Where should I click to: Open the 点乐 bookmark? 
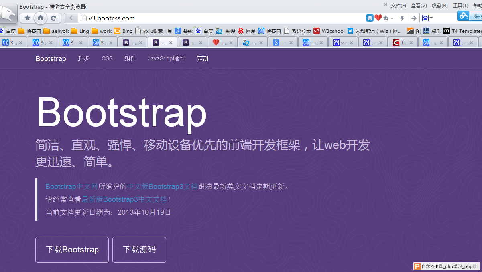[432, 31]
